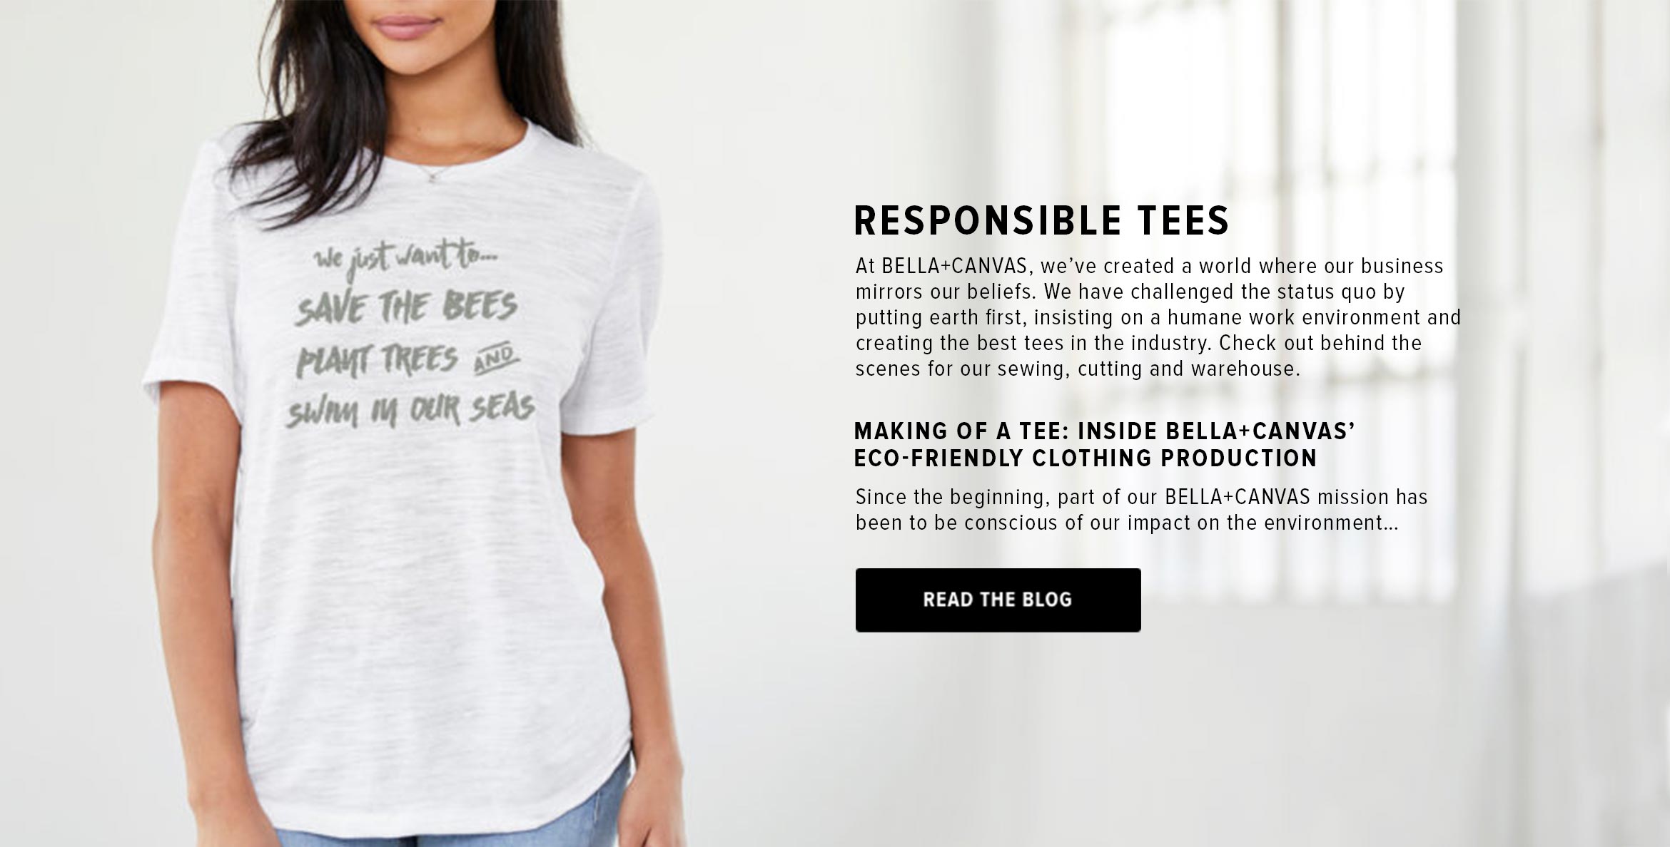The height and width of the screenshot is (847, 1670).
Task: Click 'SWIM IN OUR SEAS' shirt text
Action: (410, 410)
